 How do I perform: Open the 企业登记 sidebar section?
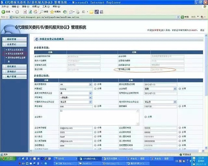[x=15, y=44]
